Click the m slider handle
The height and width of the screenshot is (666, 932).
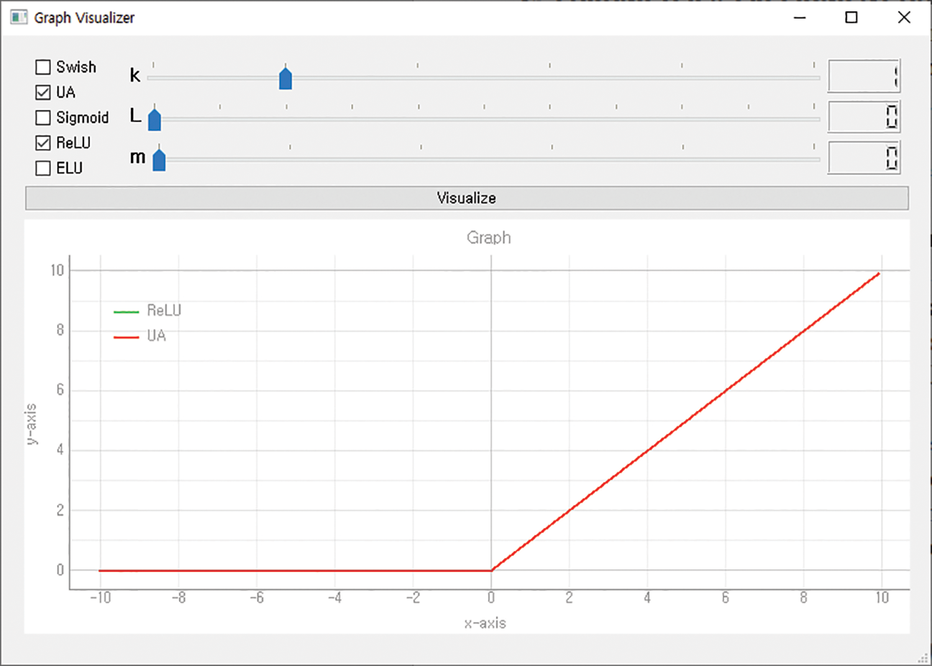coord(159,160)
